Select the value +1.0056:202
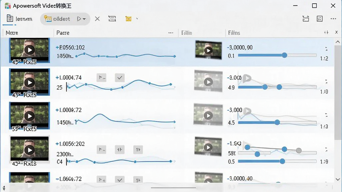 (x=70, y=144)
